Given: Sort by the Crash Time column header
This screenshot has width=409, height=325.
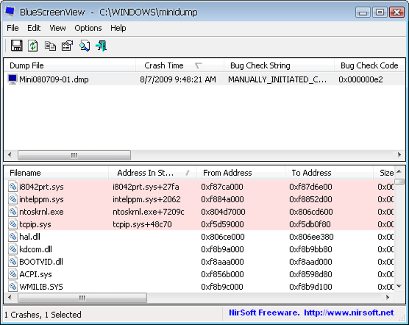Looking at the screenshot, I should tap(180, 65).
